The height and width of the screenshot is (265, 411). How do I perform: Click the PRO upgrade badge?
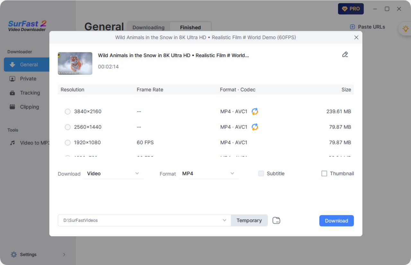click(351, 9)
